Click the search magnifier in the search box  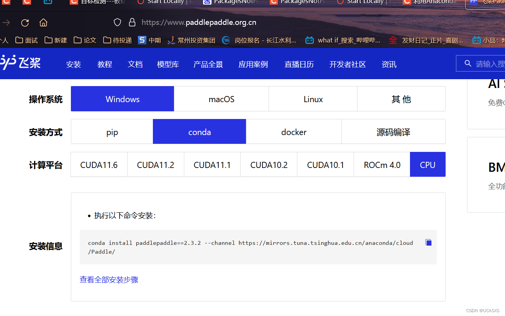(468, 63)
